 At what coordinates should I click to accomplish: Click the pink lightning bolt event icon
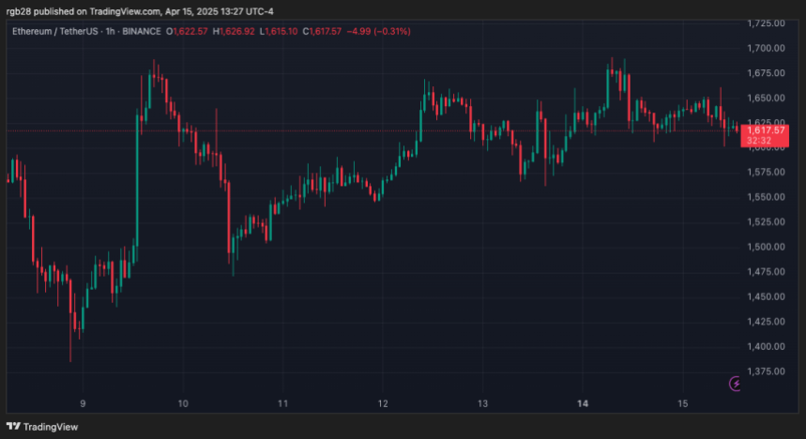pos(737,383)
